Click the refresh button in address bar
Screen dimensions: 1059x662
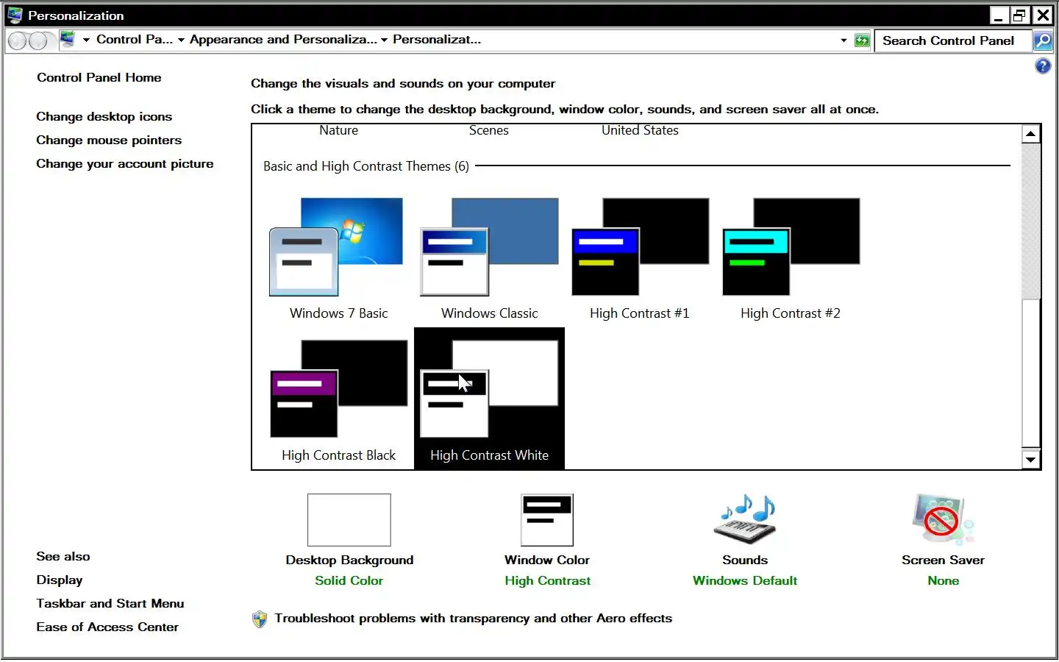(862, 40)
